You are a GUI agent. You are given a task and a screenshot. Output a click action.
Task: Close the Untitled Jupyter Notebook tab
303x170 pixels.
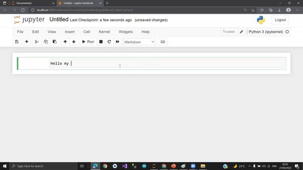(100, 3)
